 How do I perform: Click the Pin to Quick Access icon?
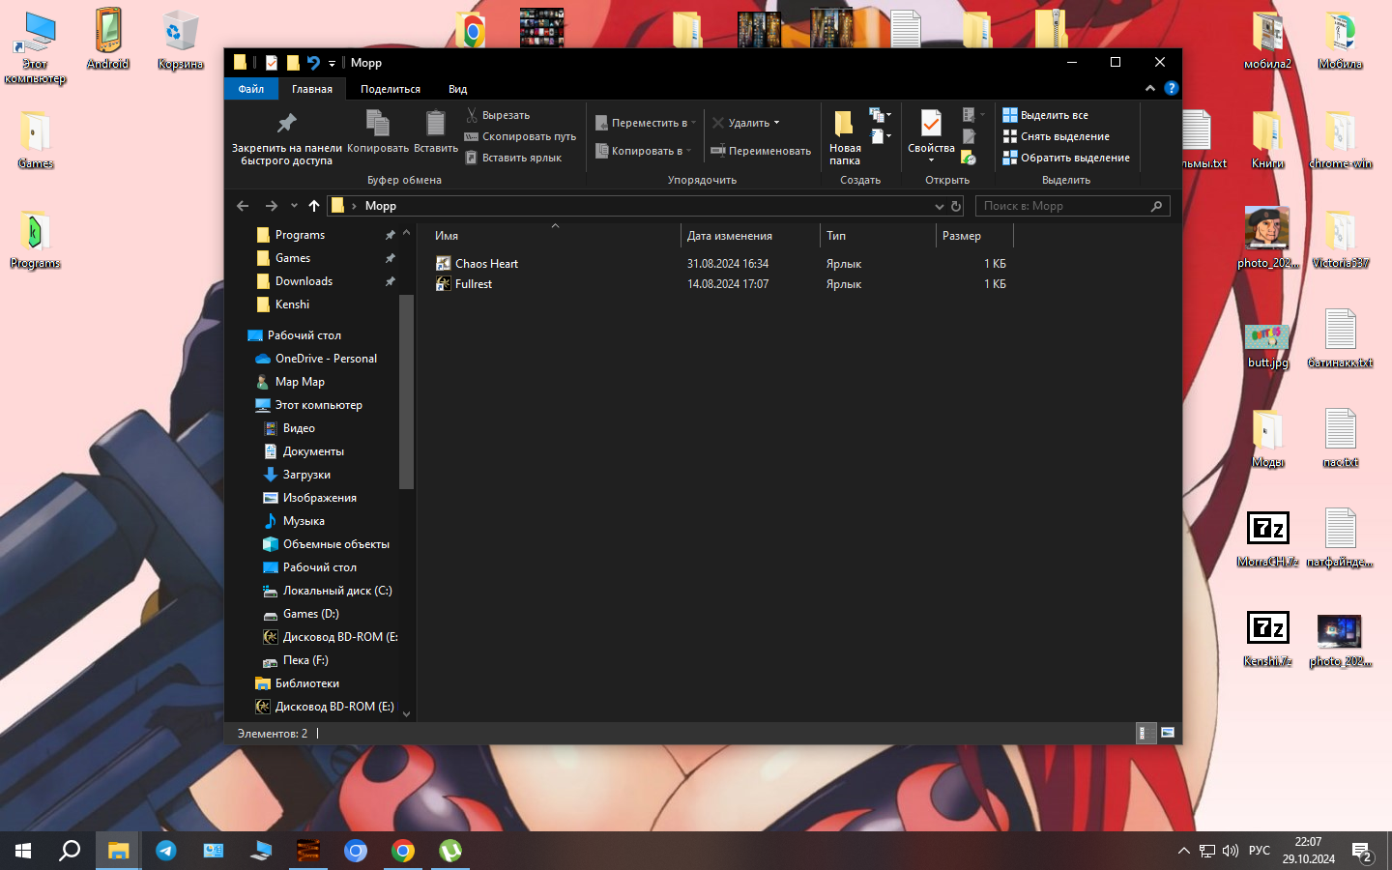(x=286, y=124)
